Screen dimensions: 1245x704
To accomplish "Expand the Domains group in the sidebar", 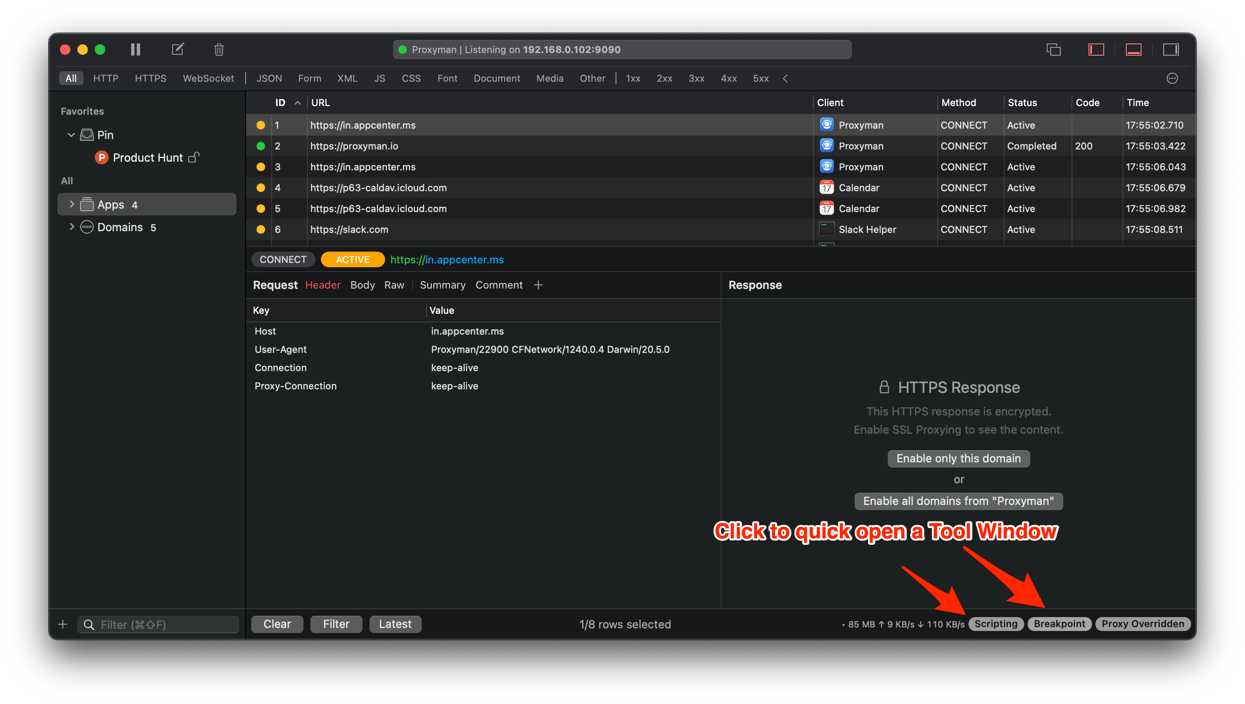I will pos(71,227).
